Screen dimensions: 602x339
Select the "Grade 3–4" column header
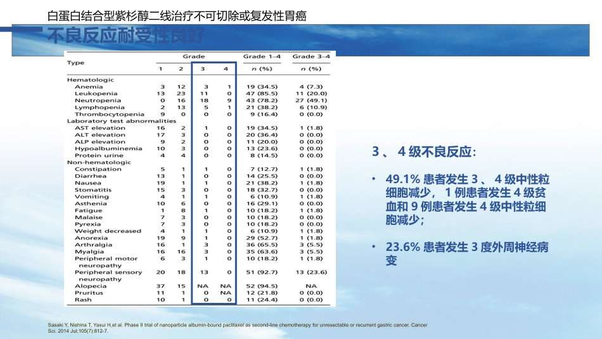(x=311, y=56)
